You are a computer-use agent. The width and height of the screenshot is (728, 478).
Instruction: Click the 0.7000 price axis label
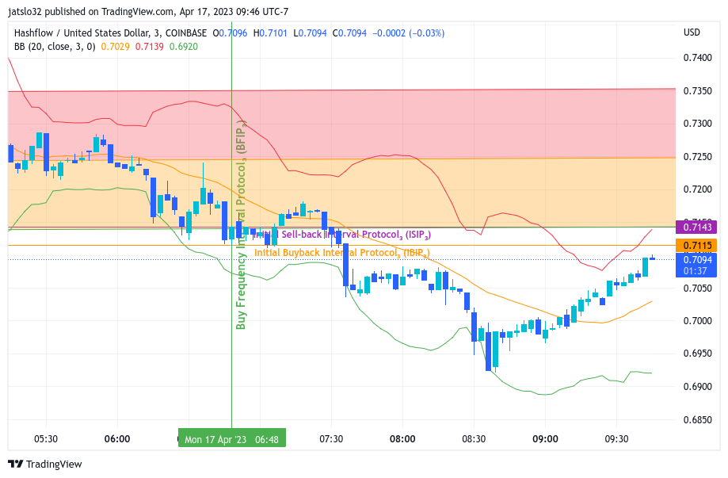(697, 320)
